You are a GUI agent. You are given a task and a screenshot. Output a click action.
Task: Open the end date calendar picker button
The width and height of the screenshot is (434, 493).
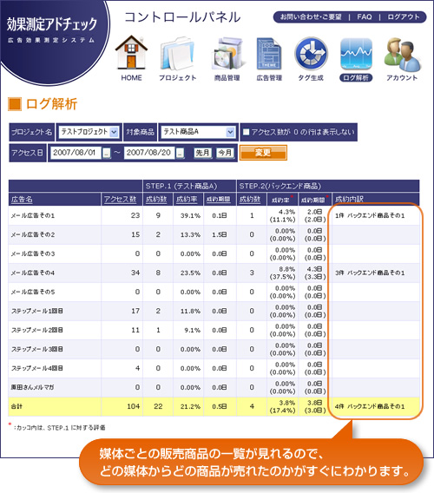180,153
